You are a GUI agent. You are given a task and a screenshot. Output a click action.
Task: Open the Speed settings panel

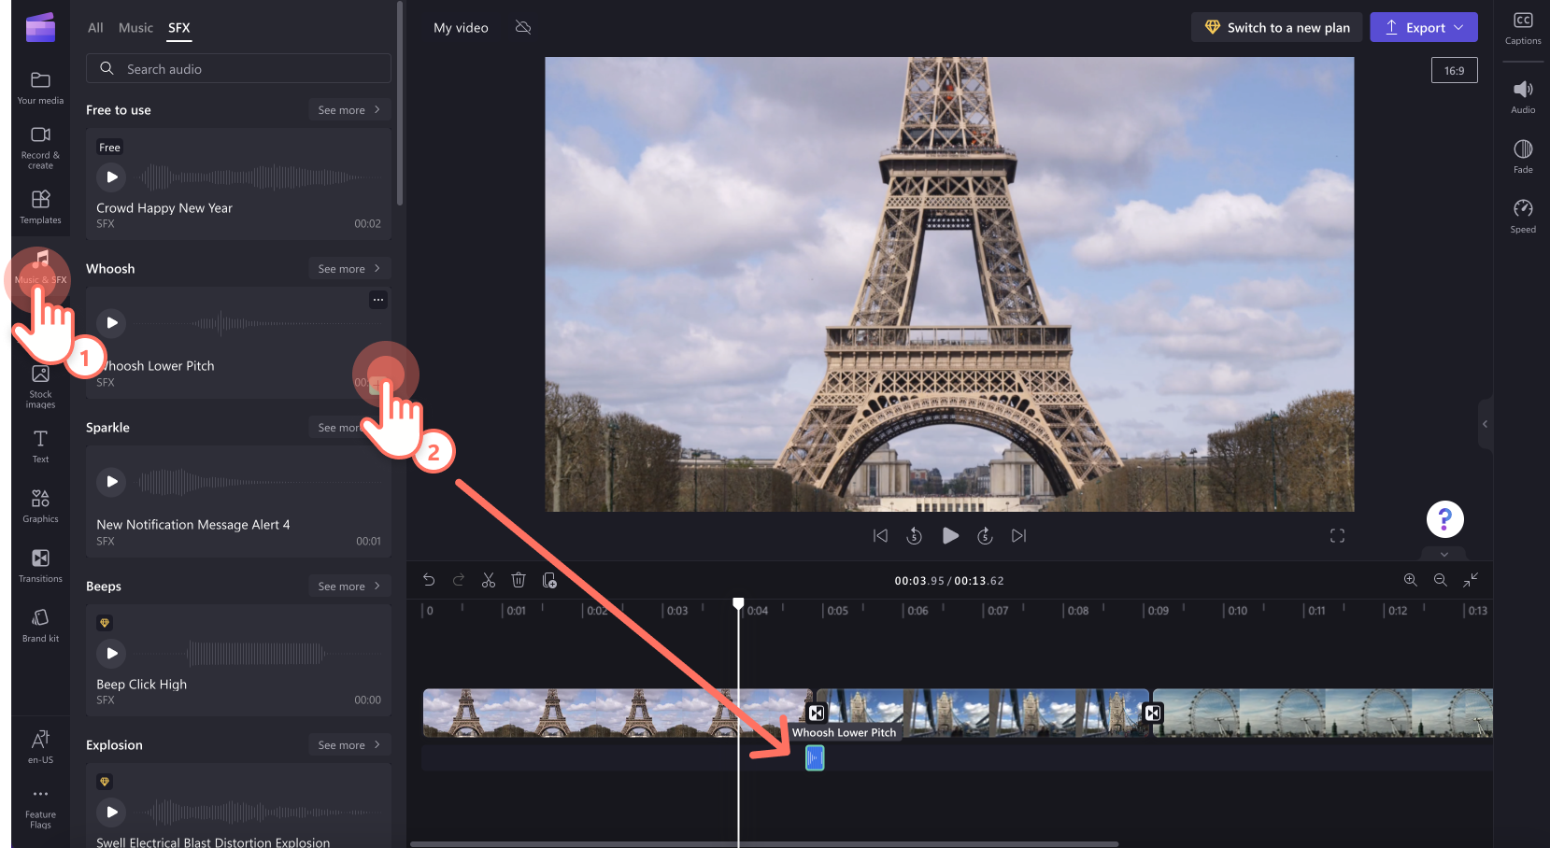coord(1522,215)
